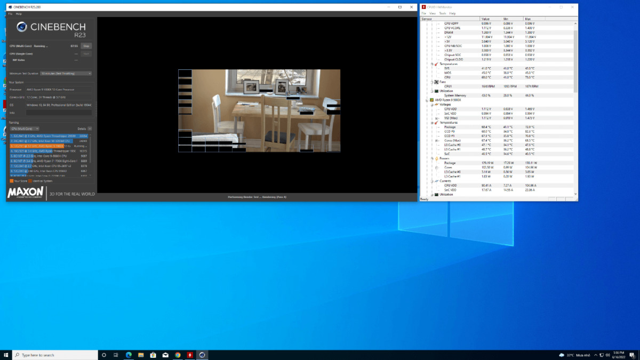Open the CPU (Multi Core) ranking dropdown
The width and height of the screenshot is (640, 360).
(x=25, y=129)
